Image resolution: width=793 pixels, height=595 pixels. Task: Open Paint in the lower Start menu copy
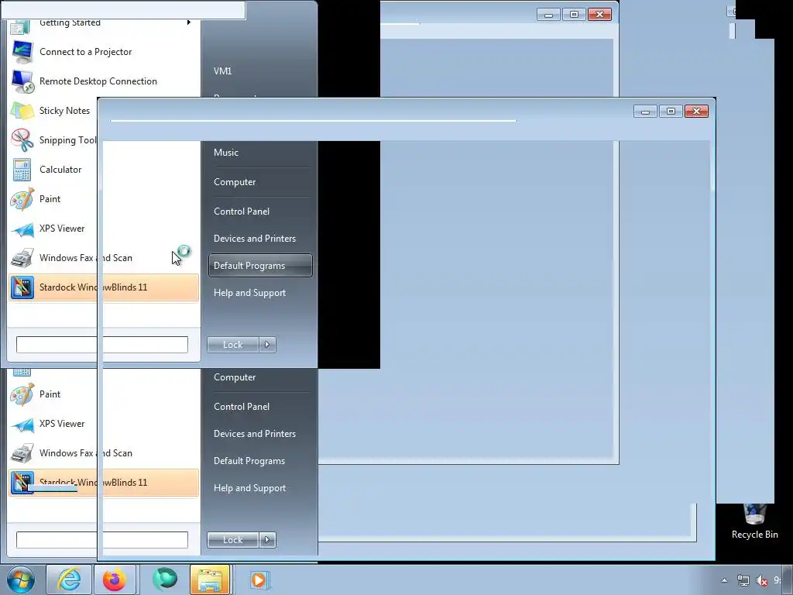(53, 394)
